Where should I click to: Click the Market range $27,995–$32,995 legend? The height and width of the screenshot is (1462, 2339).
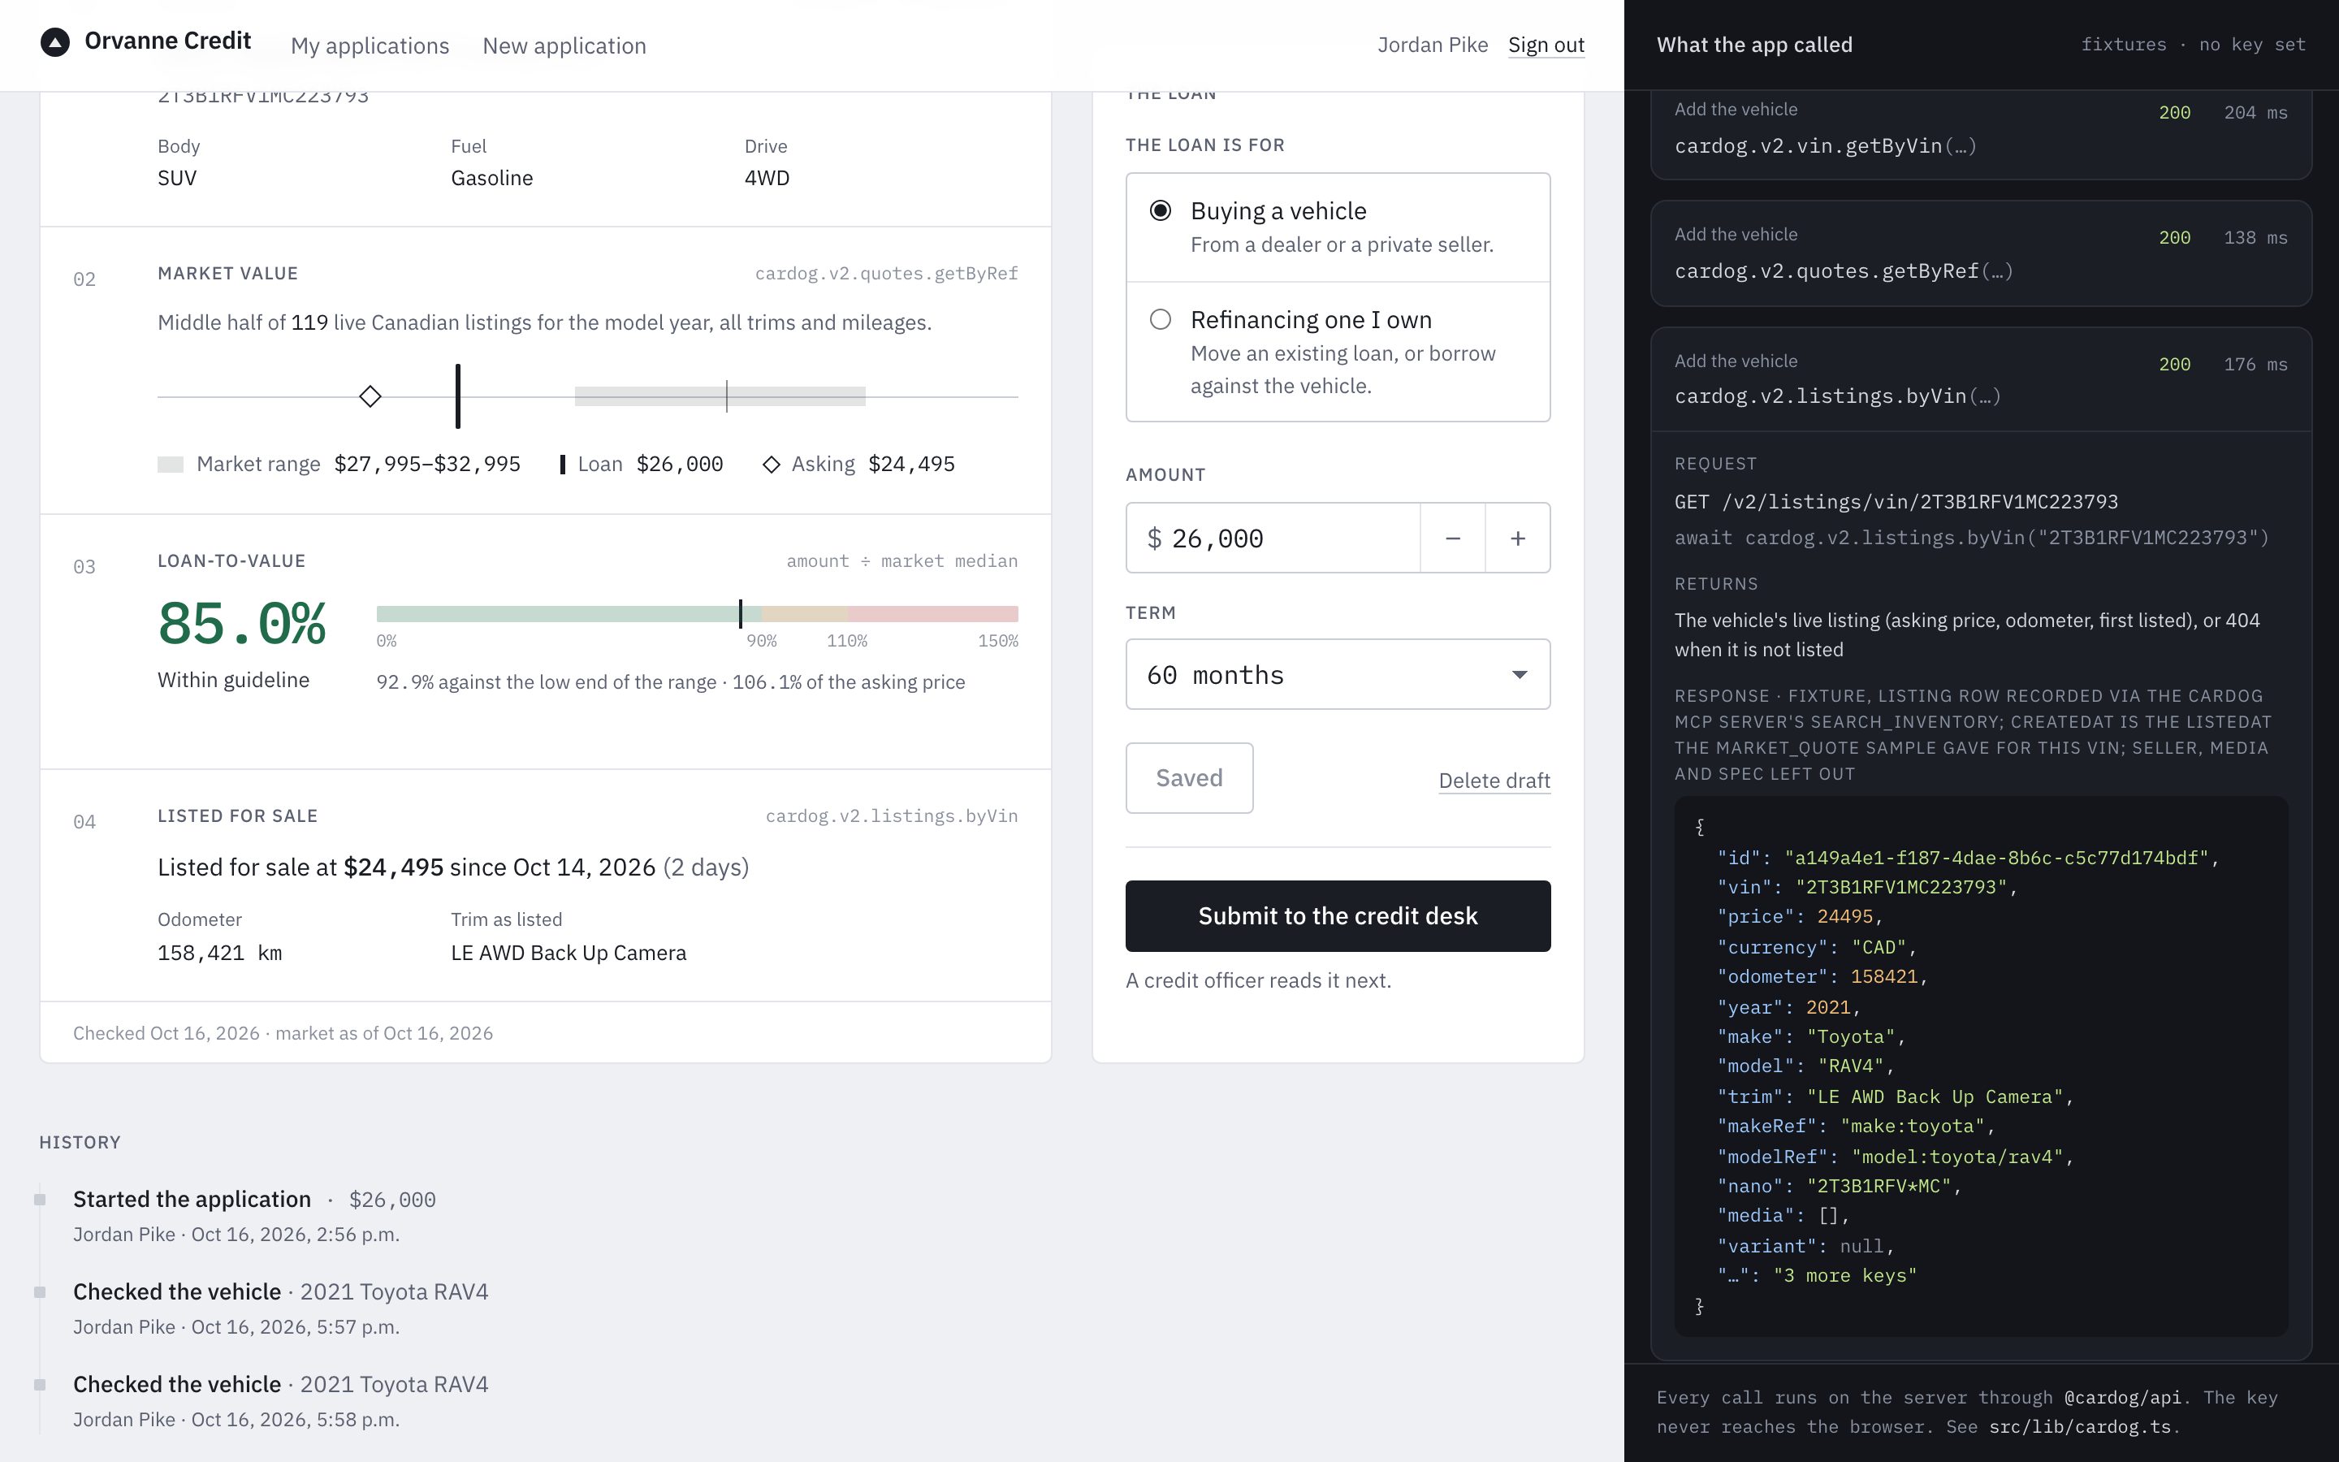coord(339,464)
